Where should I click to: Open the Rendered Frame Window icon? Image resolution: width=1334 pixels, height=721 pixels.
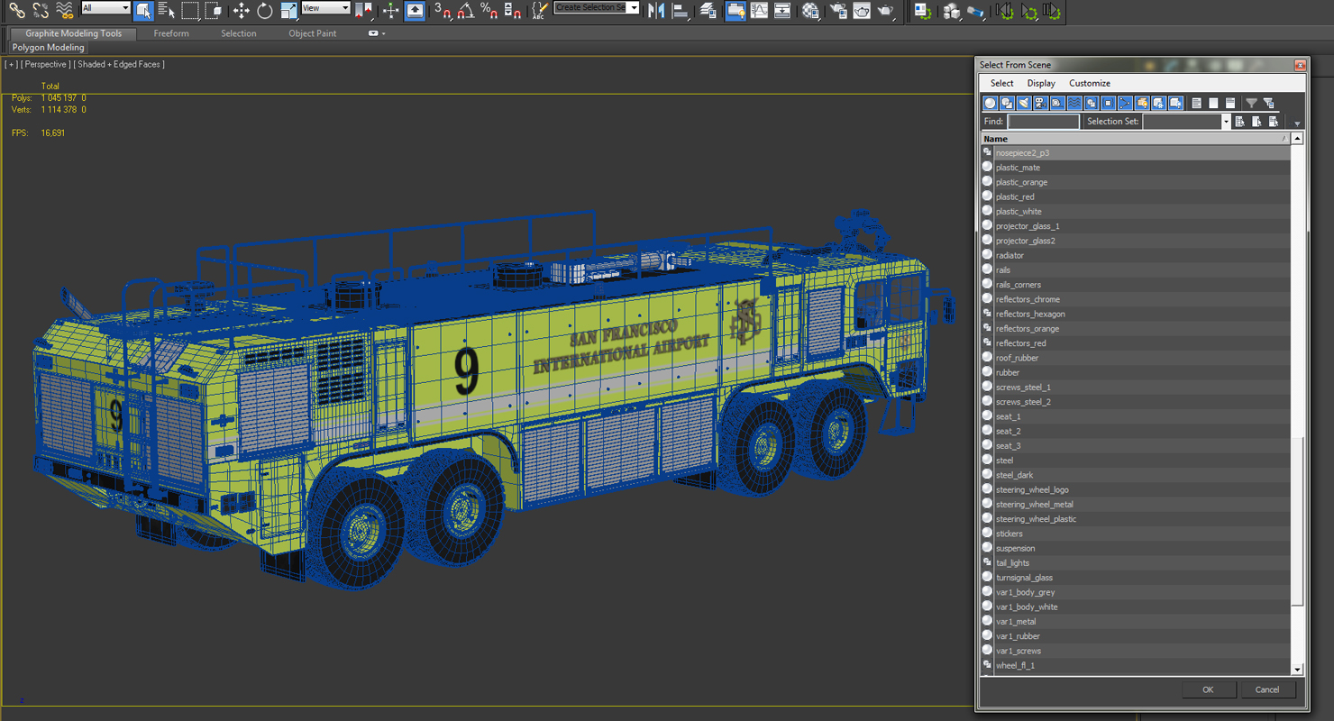[x=862, y=11]
